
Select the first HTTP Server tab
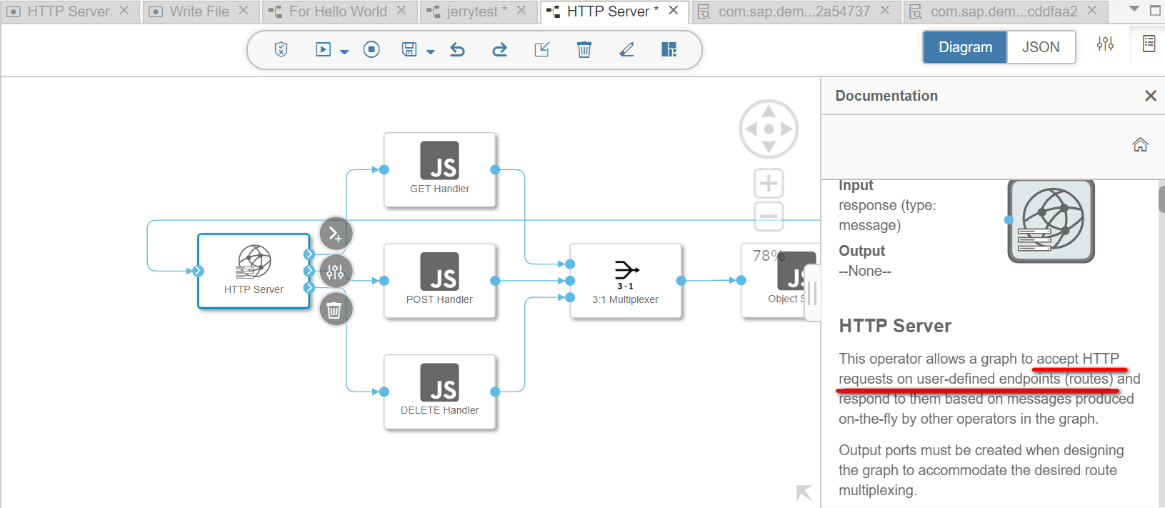tap(69, 11)
